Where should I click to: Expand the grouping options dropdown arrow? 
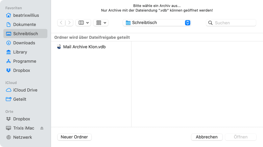(105, 23)
